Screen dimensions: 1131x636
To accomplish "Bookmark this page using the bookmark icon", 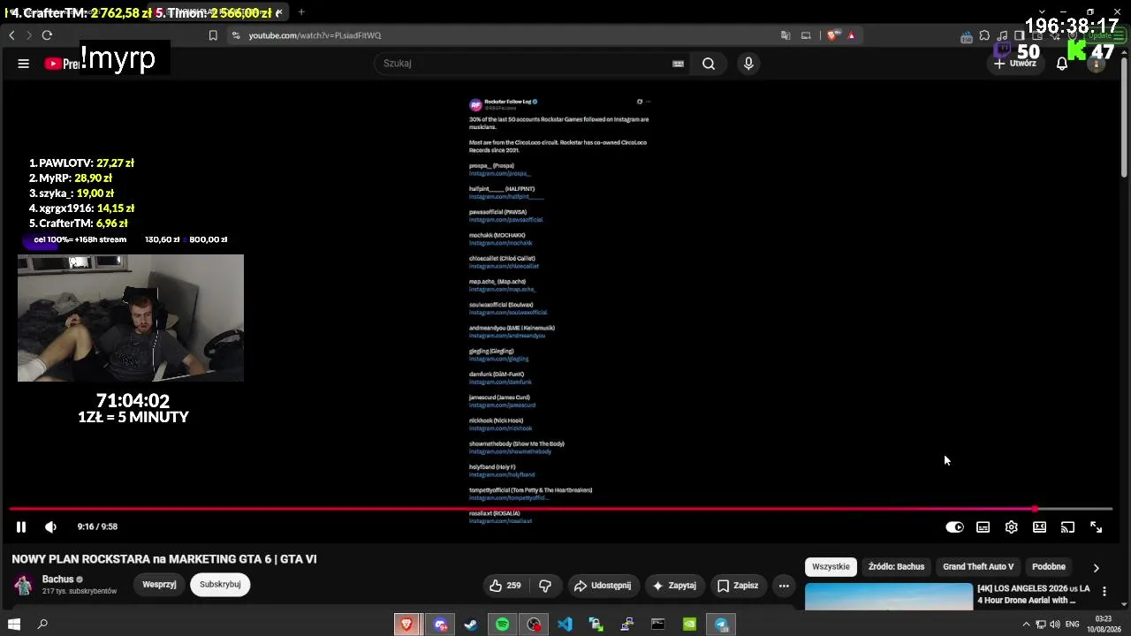I will (x=213, y=35).
